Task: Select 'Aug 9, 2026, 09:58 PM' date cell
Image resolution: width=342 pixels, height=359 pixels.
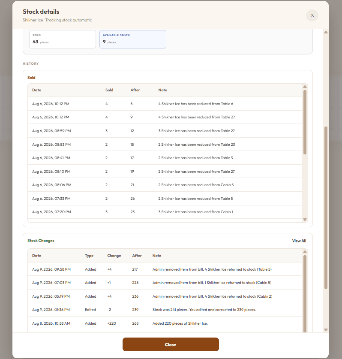Action: 51,269
